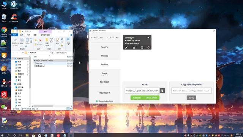Select the config.yml profile card

tap(137, 42)
